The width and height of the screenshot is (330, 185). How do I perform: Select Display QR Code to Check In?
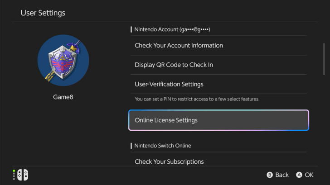[218, 65]
